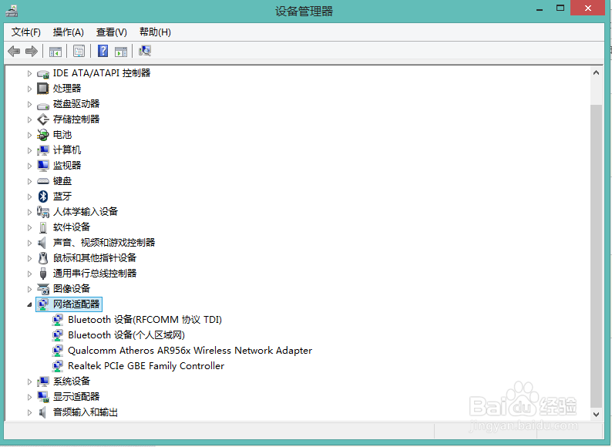The height and width of the screenshot is (447, 612).
Task: Click the battery (电池) icon
Action: 43,135
